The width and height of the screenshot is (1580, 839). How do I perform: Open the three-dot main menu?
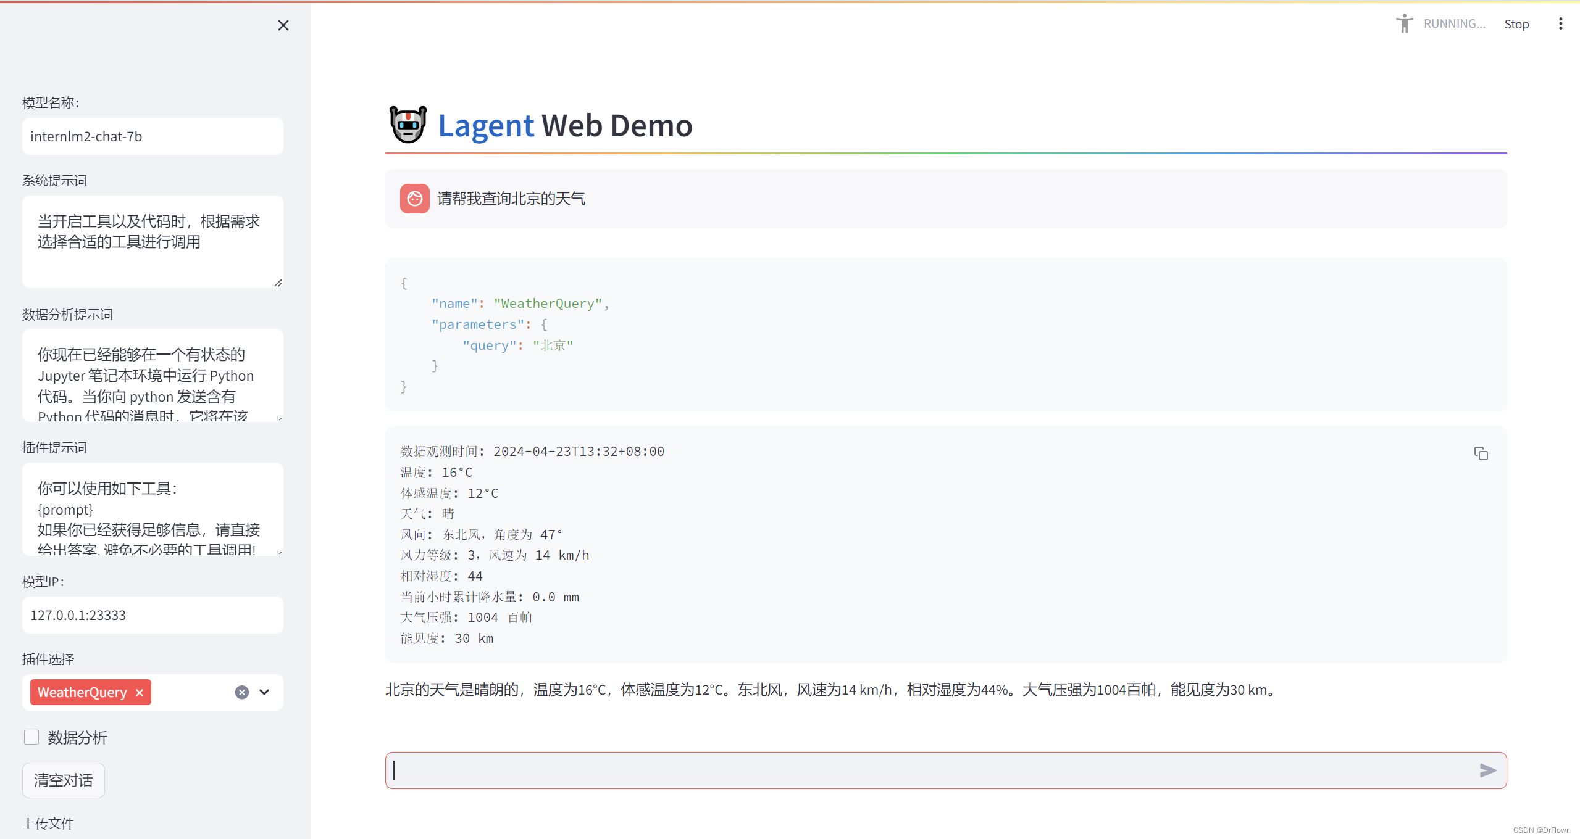point(1560,24)
